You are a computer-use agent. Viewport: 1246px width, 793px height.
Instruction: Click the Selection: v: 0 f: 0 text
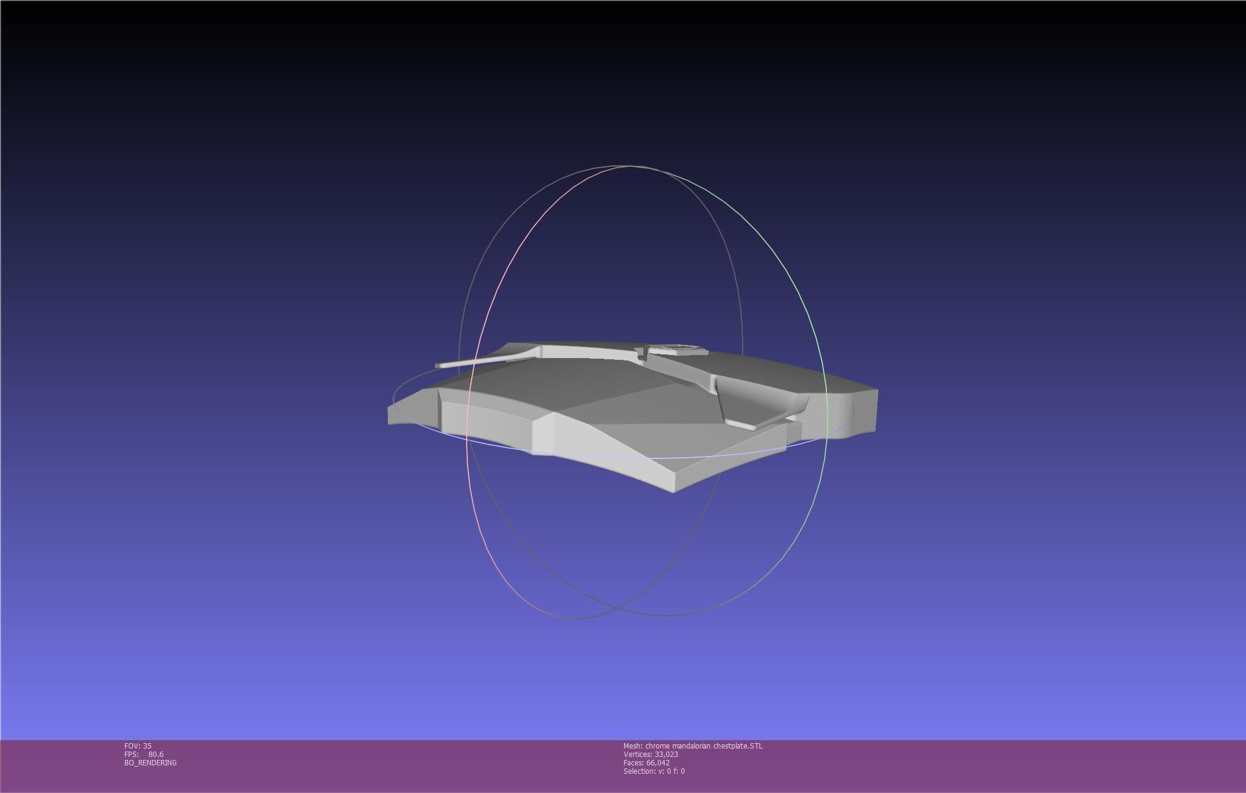point(654,771)
